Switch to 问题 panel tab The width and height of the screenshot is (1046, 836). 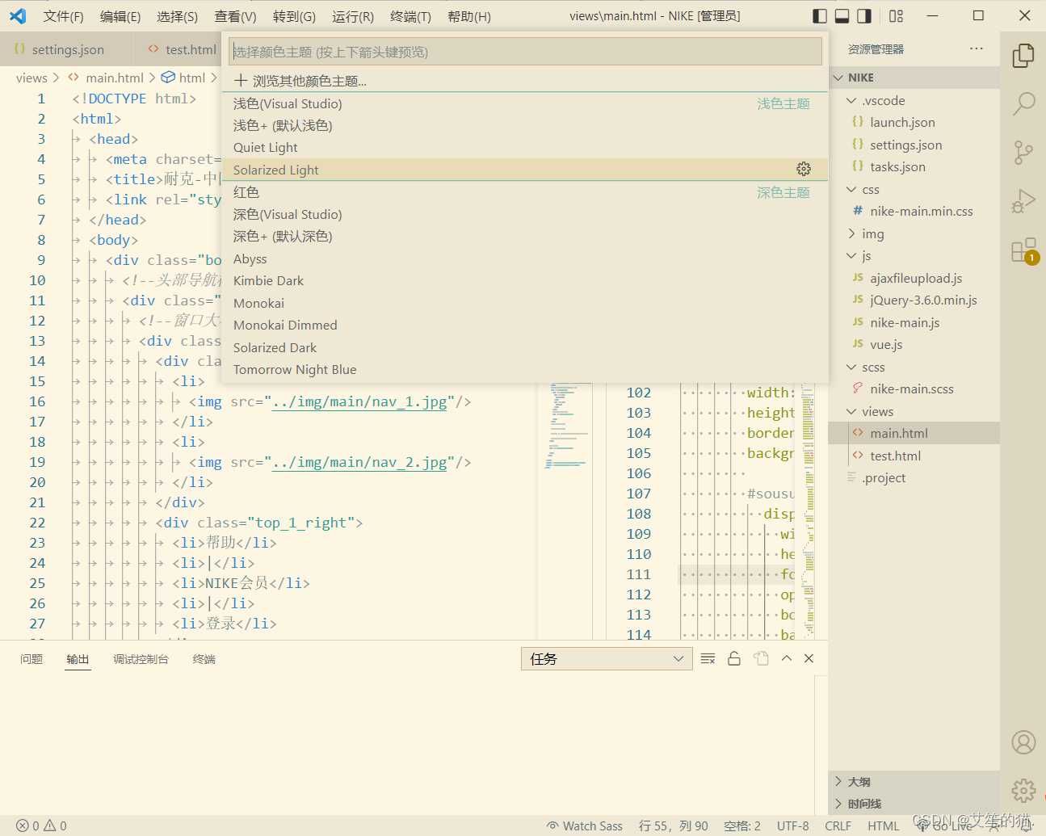coord(32,659)
